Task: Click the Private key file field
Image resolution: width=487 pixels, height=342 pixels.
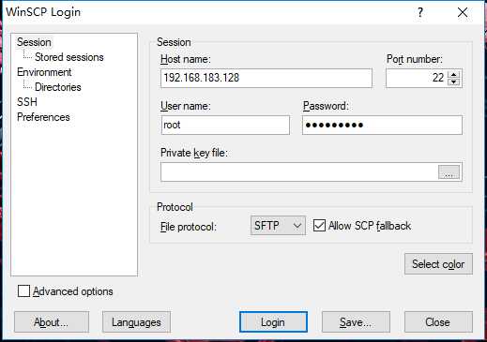Action: point(299,171)
